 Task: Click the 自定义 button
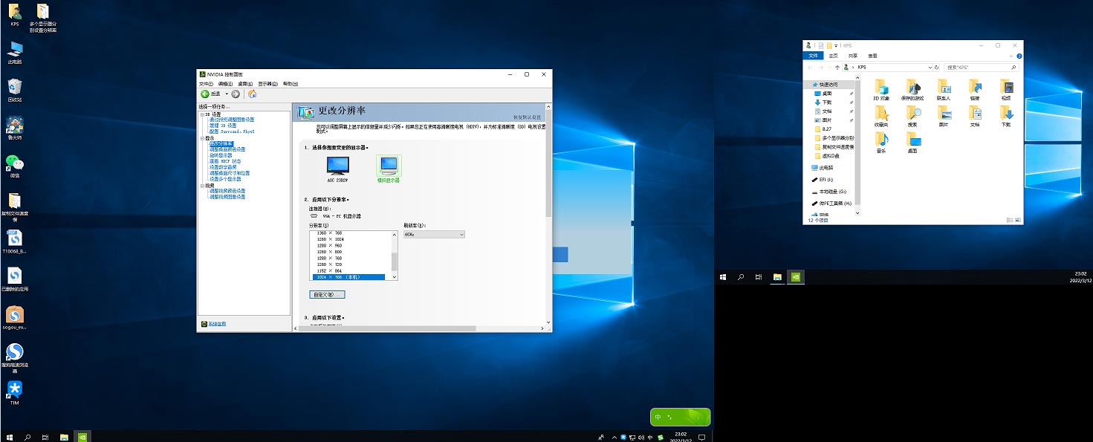[x=327, y=295]
